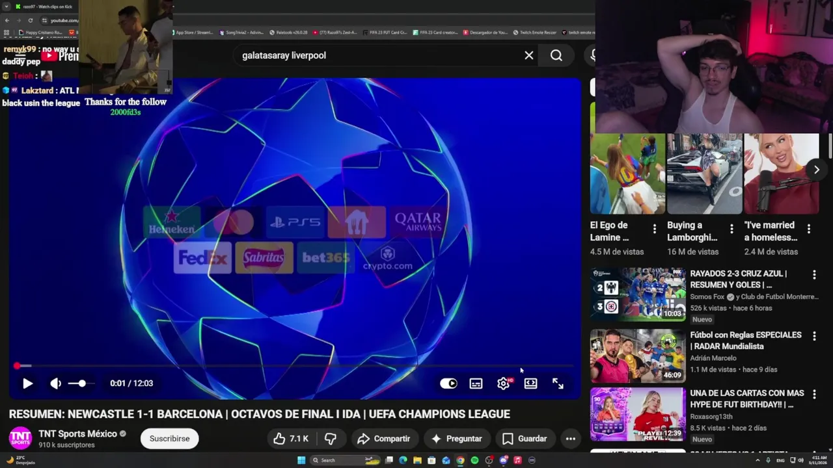Open the 'Buying a Lamborghi...' short thumbnail
Viewport: 833px width, 468px height.
704,174
